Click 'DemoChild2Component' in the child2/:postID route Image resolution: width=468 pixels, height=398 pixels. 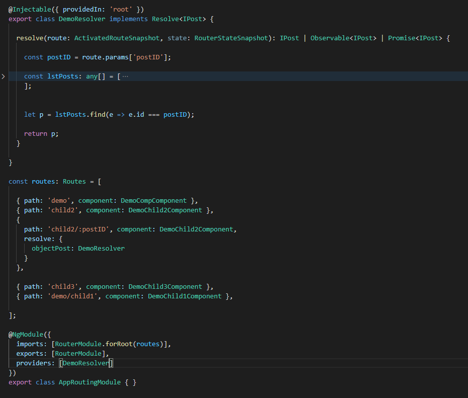pyautogui.click(x=196, y=229)
